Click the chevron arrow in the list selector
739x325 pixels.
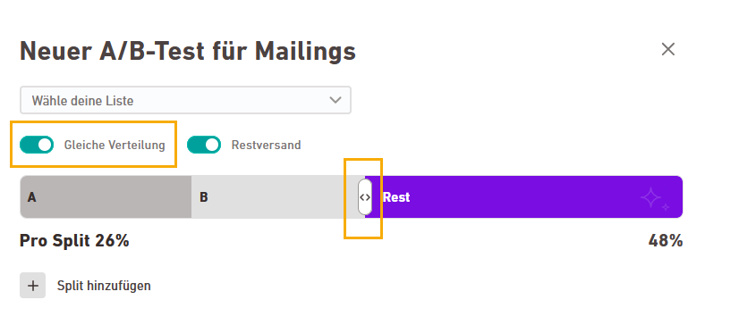click(336, 100)
